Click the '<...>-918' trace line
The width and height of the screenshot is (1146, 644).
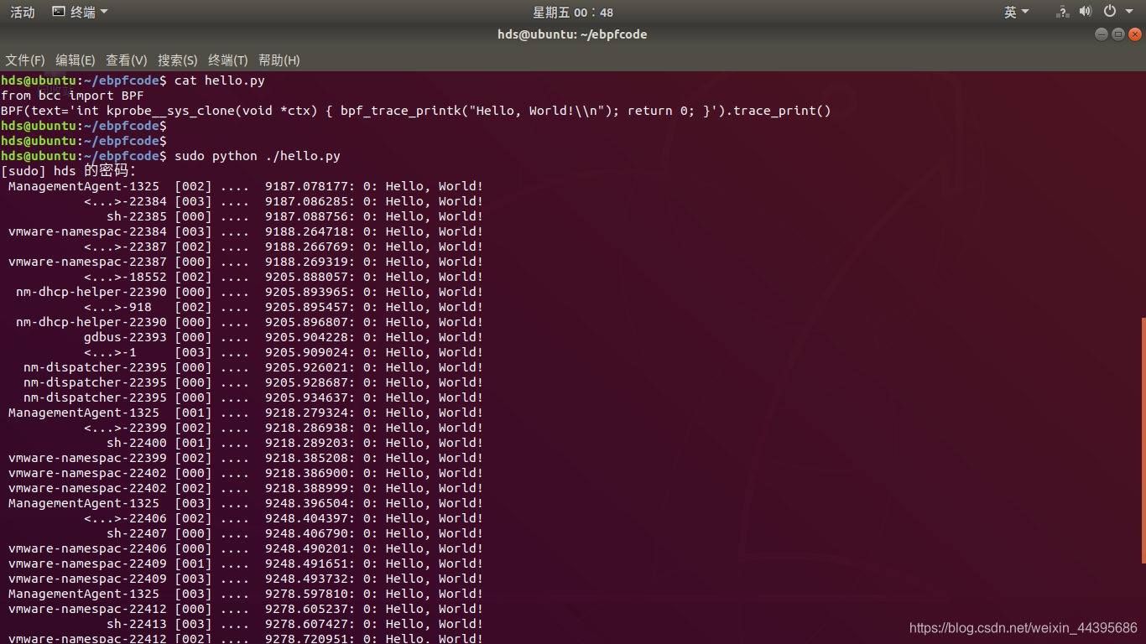[284, 307]
